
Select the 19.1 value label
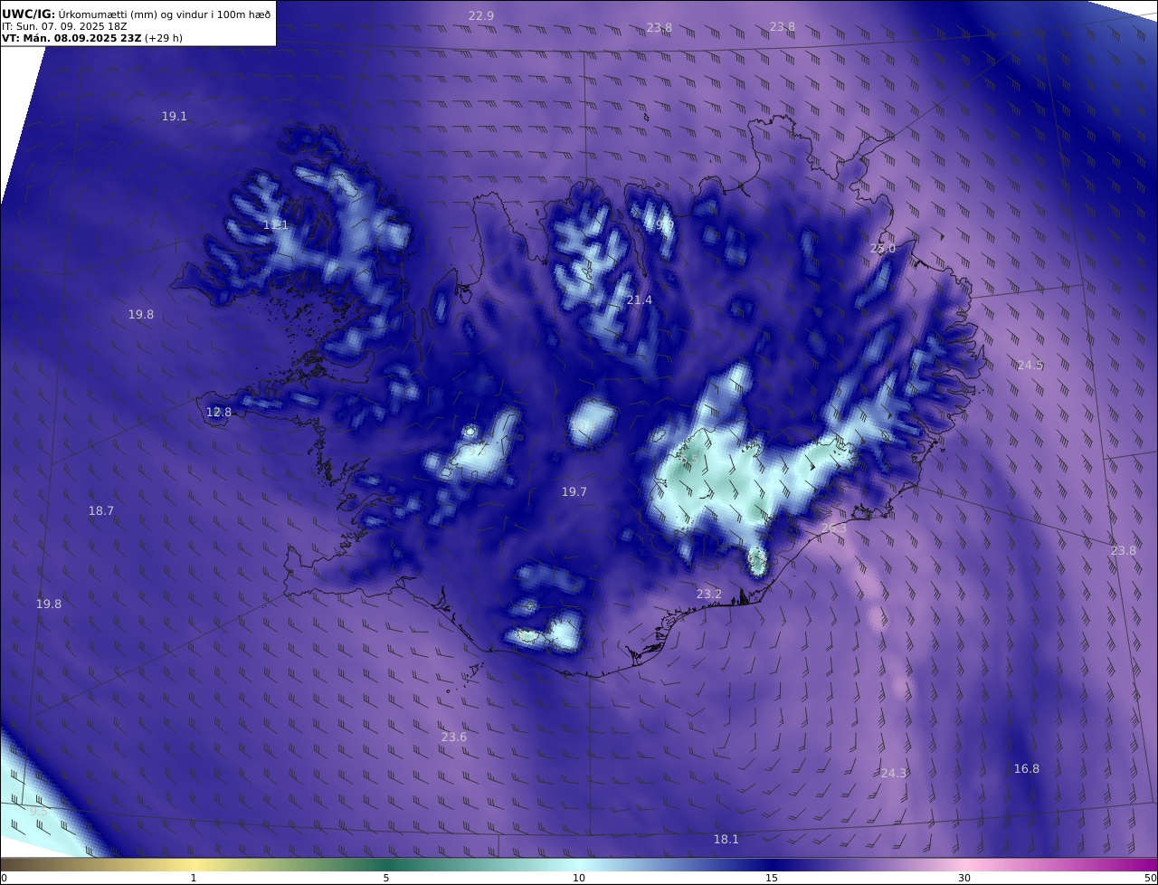pos(175,117)
